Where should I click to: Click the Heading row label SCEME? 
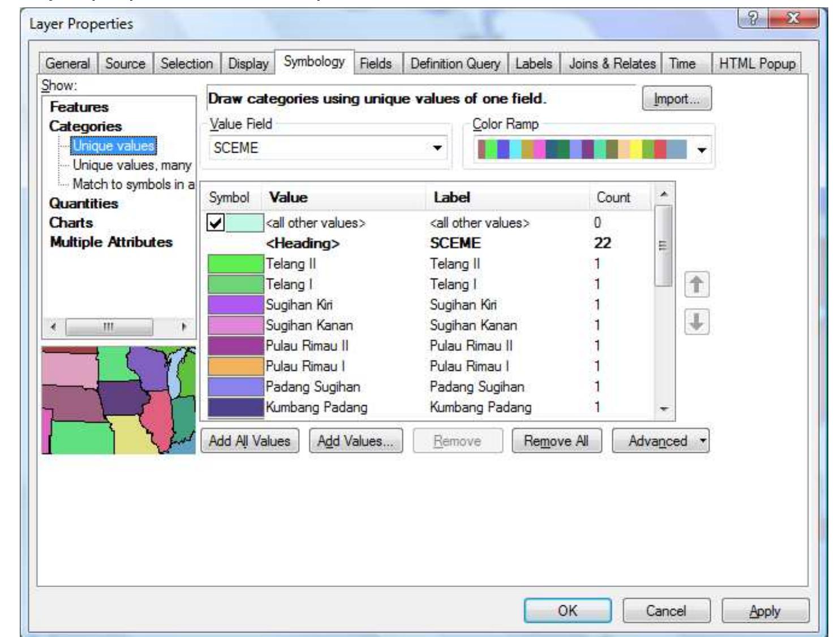tap(455, 243)
